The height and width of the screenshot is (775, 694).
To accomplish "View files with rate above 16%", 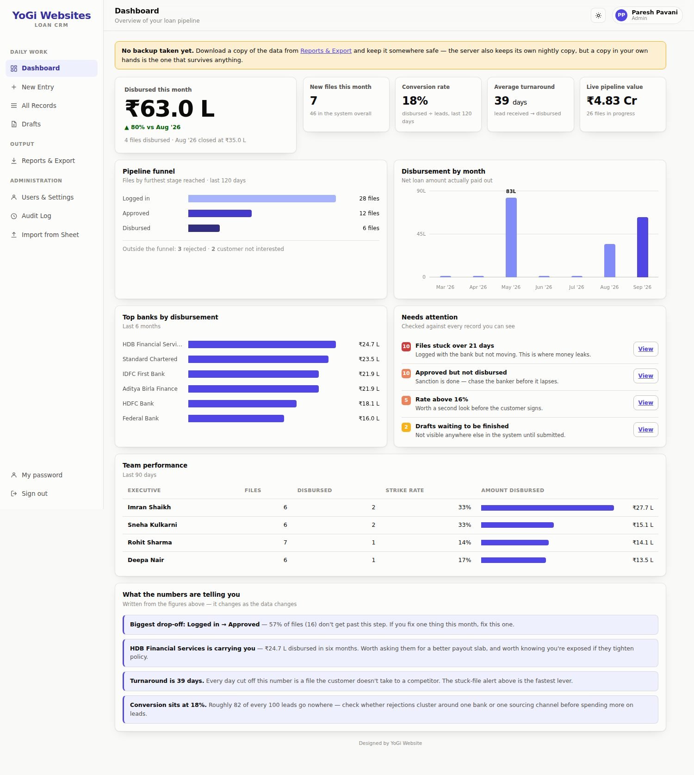I will 645,403.
